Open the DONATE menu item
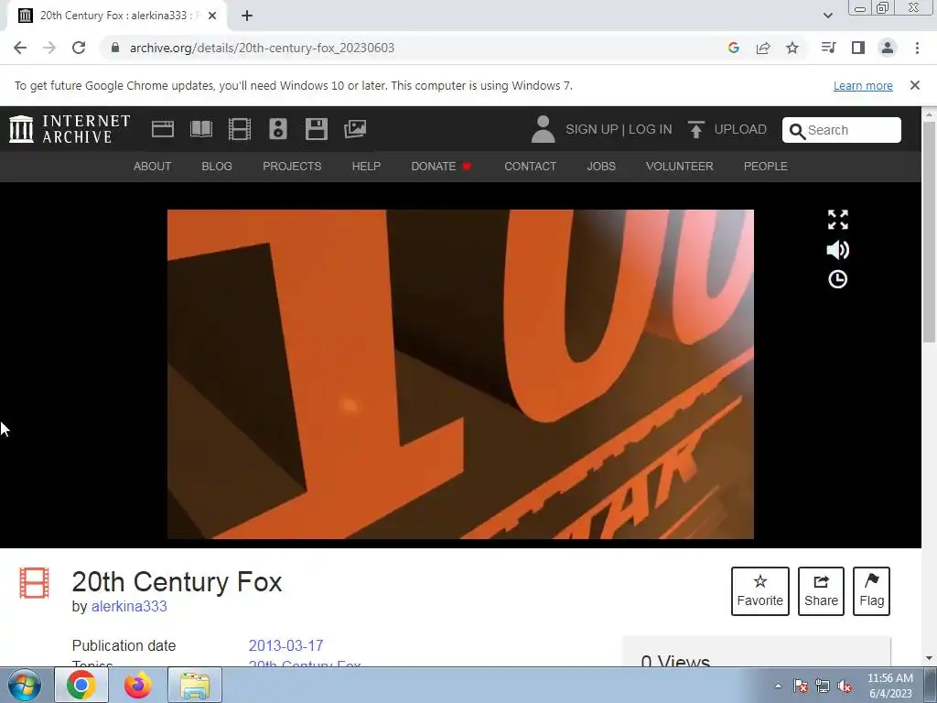Viewport: 937px width, 703px height. tap(442, 167)
